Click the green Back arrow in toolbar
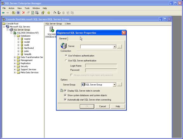The image size is (183, 139). [x=3, y=13]
